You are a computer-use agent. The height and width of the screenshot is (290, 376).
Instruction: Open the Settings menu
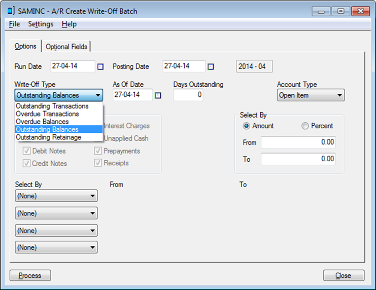(x=41, y=24)
